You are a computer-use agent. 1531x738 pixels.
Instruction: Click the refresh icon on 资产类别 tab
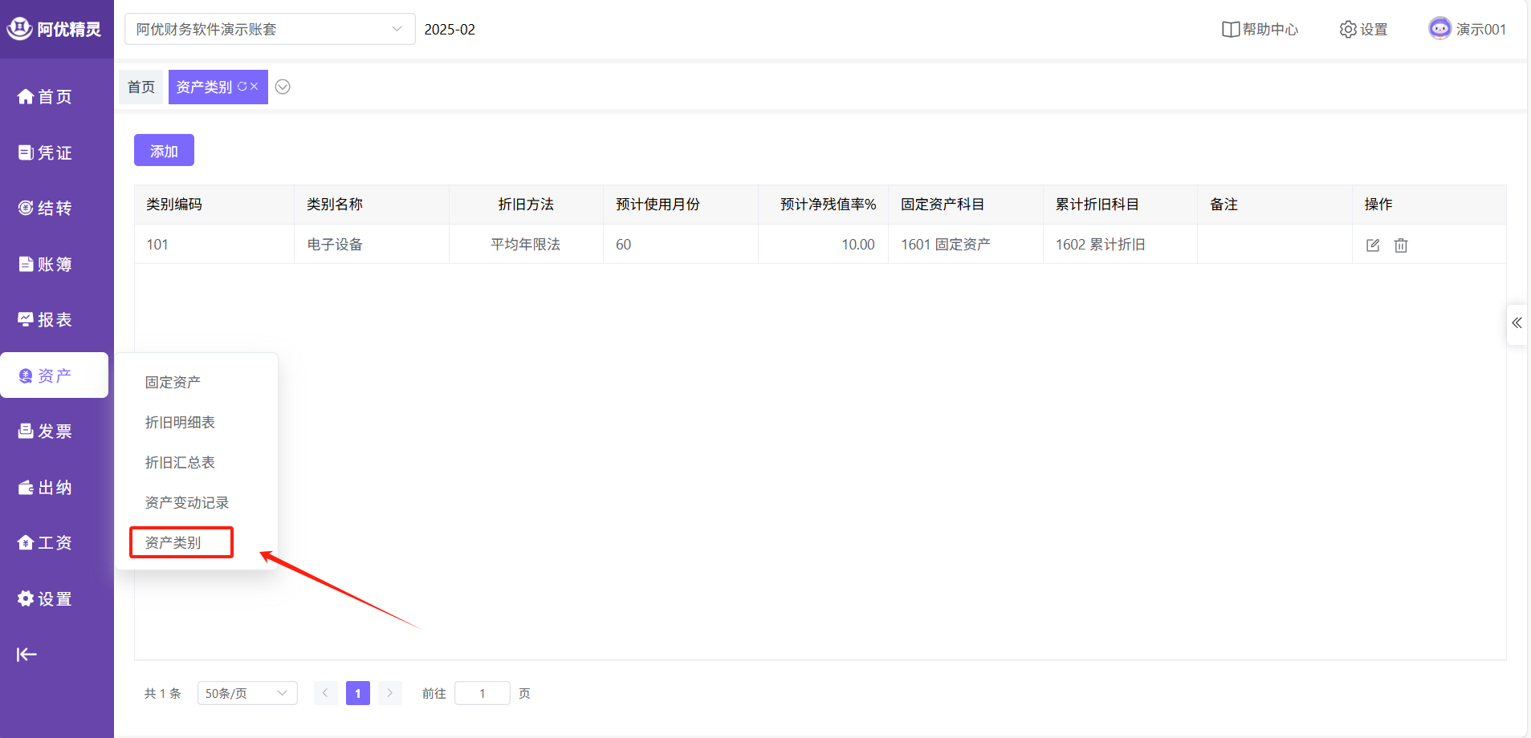(x=242, y=87)
